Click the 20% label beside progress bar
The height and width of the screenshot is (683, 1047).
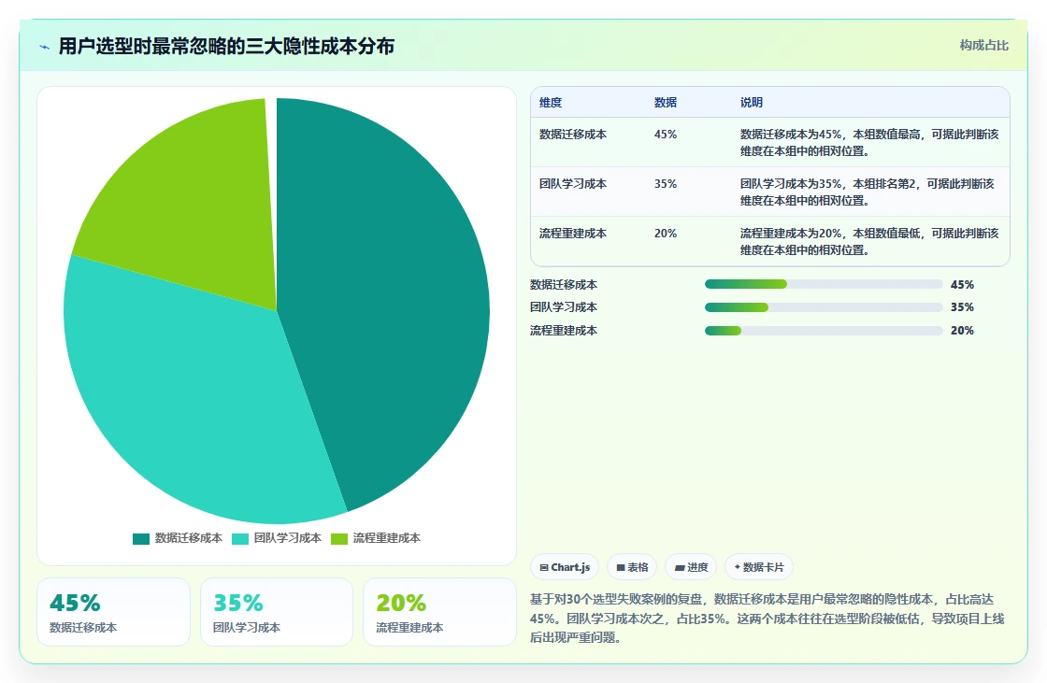point(962,331)
